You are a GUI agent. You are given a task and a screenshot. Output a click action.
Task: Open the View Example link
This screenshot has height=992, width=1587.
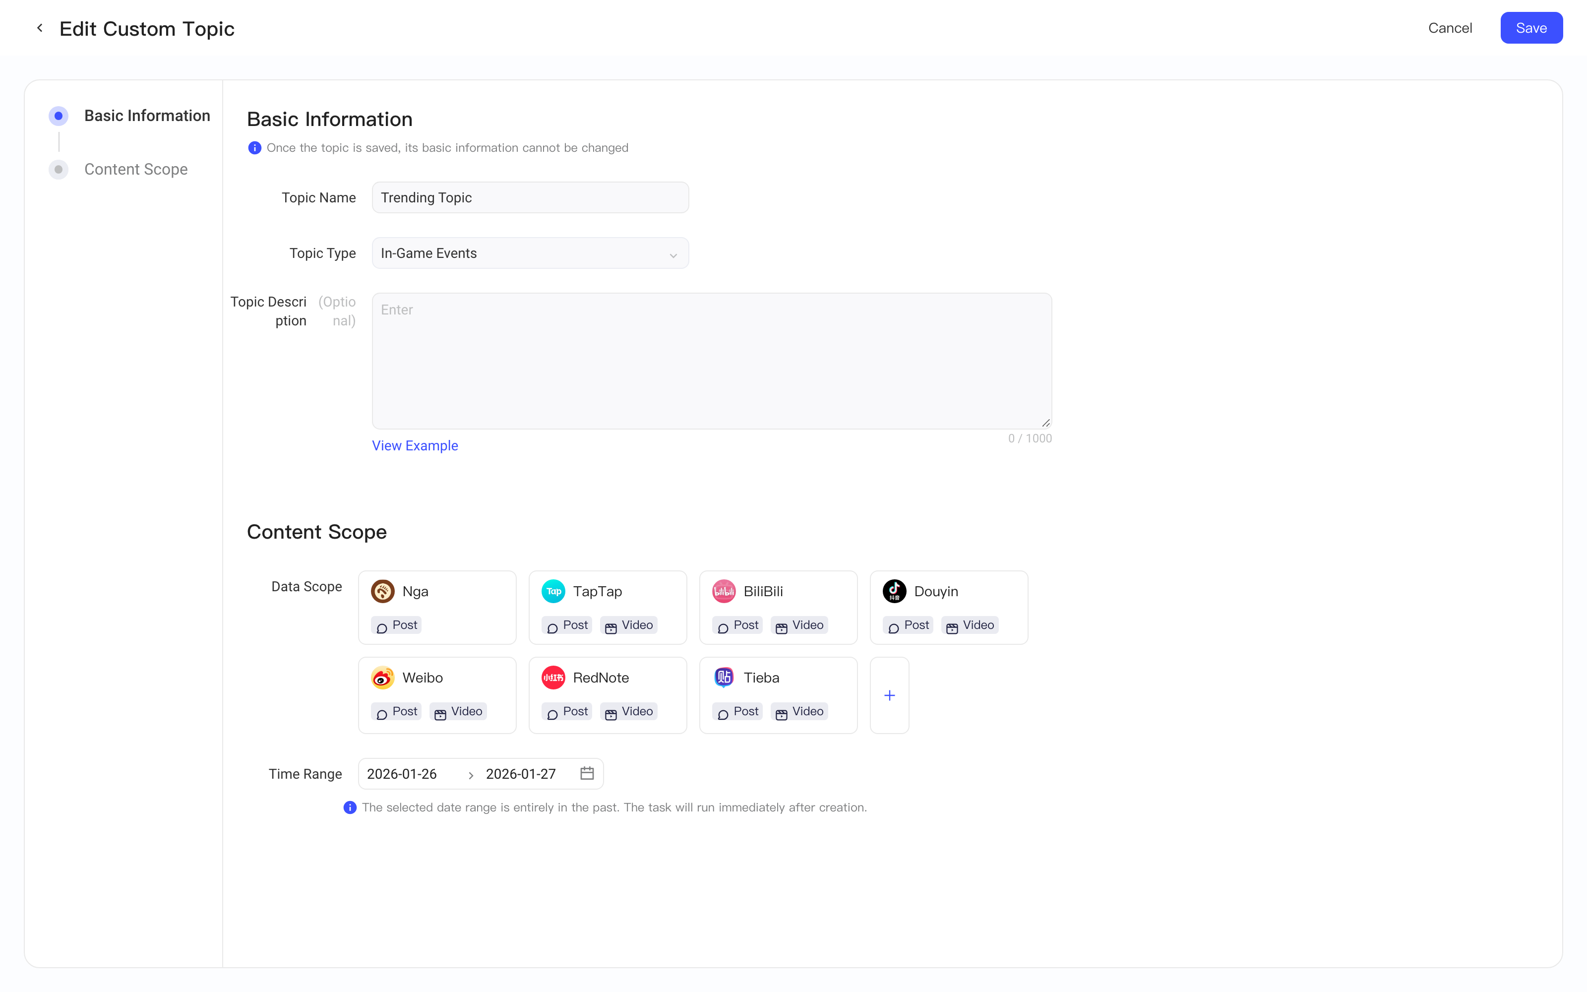[415, 446]
